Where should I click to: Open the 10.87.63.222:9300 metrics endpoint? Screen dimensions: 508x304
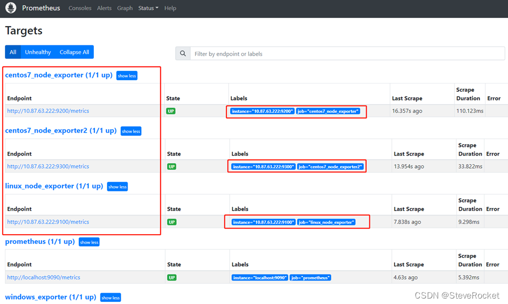click(48, 166)
